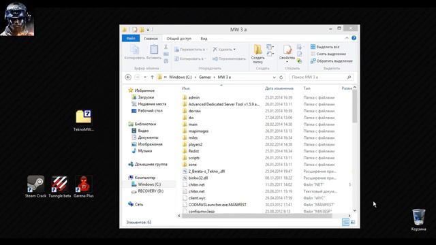Switch to the Вид ribbon tab

(x=204, y=39)
